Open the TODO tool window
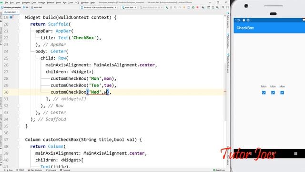The width and height of the screenshot is (305, 172). 20,170
